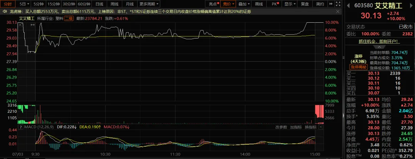The image size is (415, 159).
Task: Click the 塑料 industry label
Action: 59,18
